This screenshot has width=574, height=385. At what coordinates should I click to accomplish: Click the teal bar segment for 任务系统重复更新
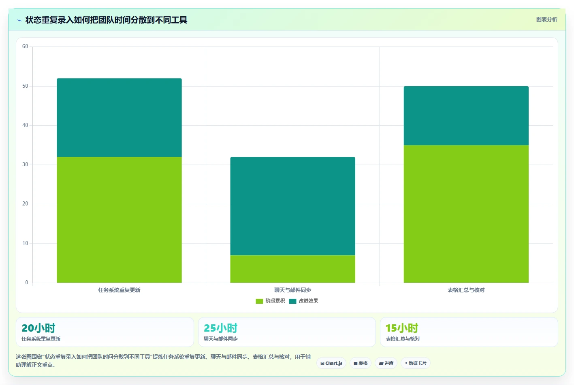click(119, 118)
